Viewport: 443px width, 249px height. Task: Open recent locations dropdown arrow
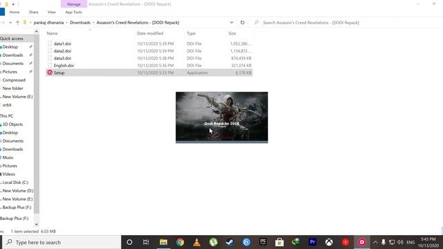coord(10,23)
